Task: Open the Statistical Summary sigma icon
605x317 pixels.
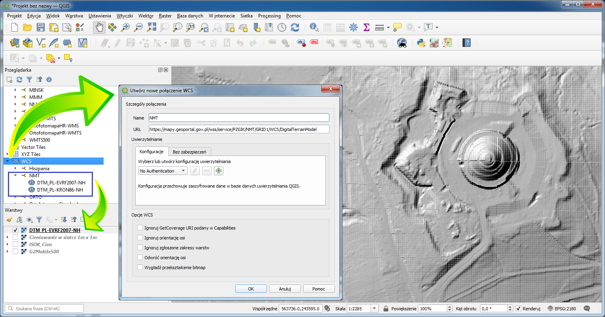Action: tap(367, 27)
